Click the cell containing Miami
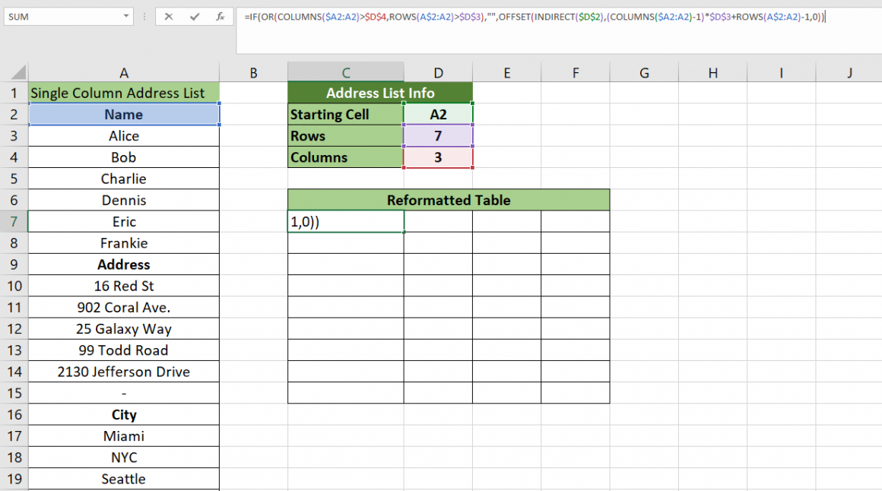Screen dimensions: 882x491 (124, 436)
